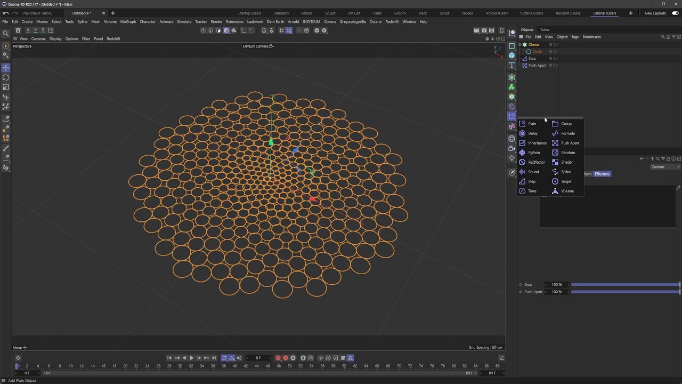Click frame 40 on timeline ruler

(234, 366)
